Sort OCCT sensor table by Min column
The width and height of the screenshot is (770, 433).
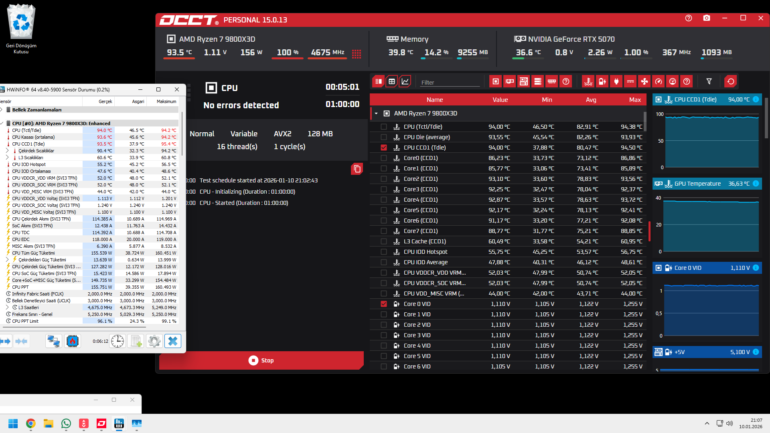[x=547, y=100]
